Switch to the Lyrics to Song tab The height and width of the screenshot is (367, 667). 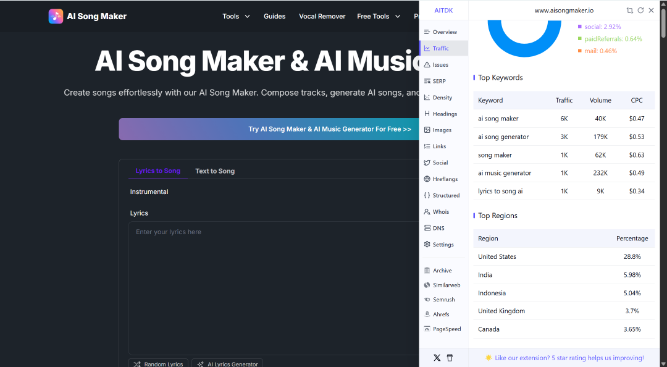(158, 171)
